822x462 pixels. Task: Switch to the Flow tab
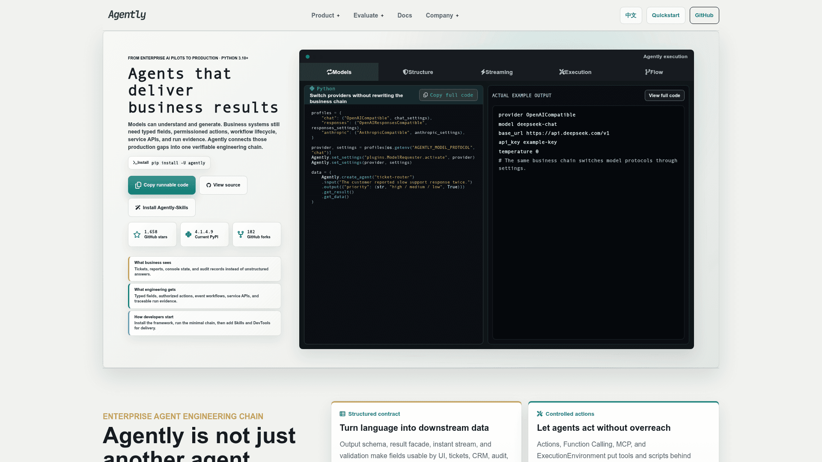pyautogui.click(x=654, y=72)
